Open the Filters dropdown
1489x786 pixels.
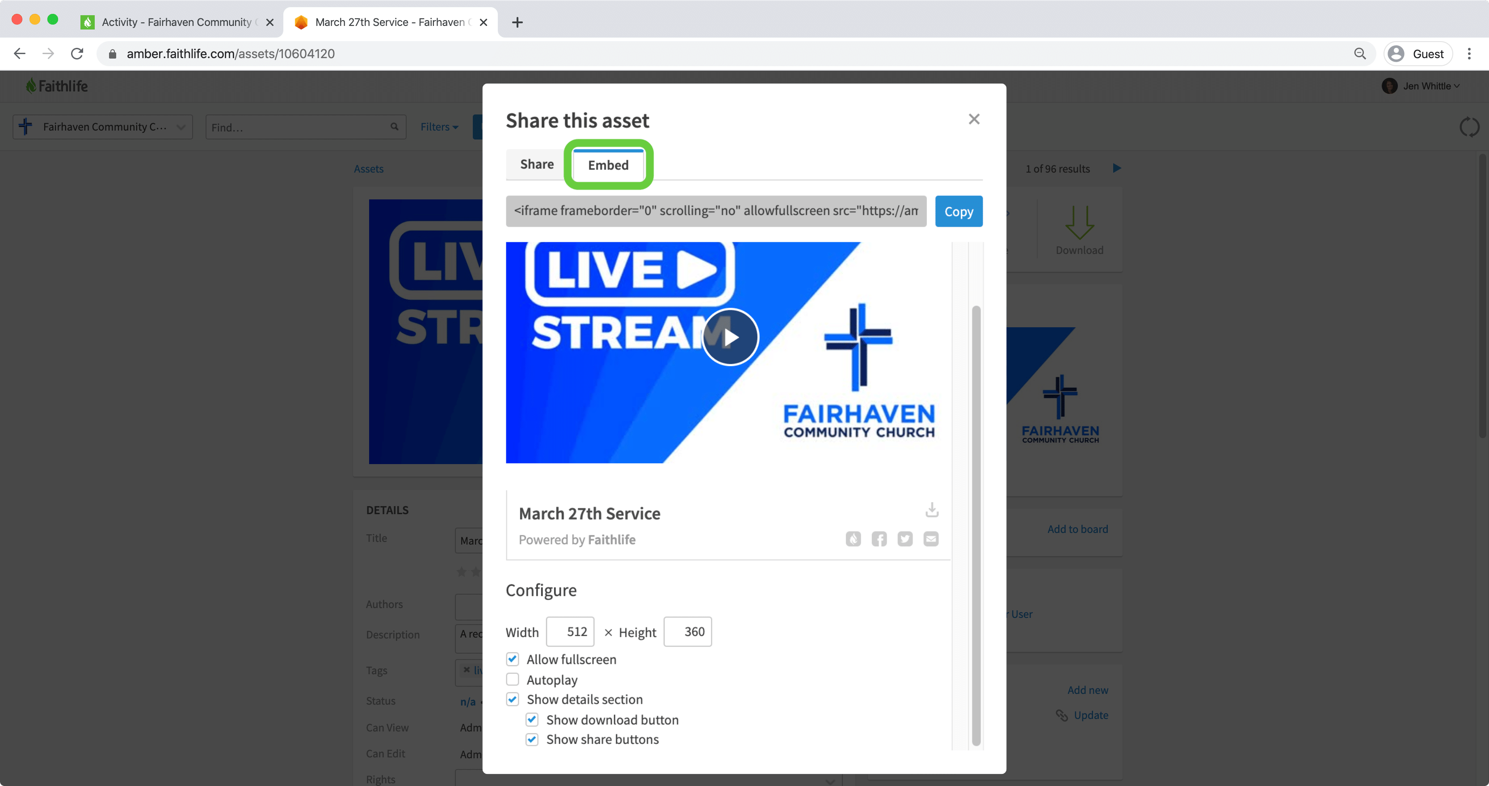(439, 127)
